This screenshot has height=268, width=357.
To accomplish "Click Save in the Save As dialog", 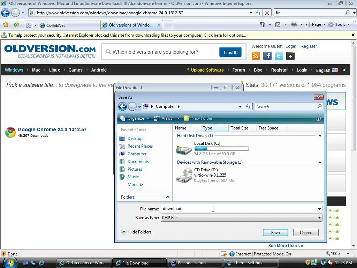I will [x=275, y=232].
